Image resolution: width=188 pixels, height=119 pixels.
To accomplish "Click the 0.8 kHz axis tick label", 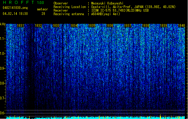I will point(2,83).
